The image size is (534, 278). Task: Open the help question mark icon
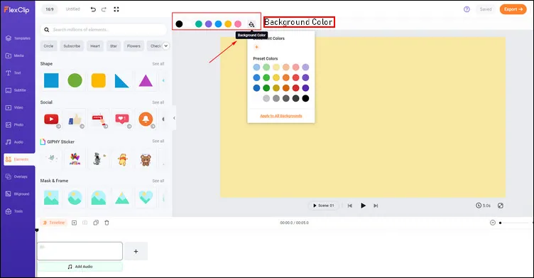(x=467, y=9)
